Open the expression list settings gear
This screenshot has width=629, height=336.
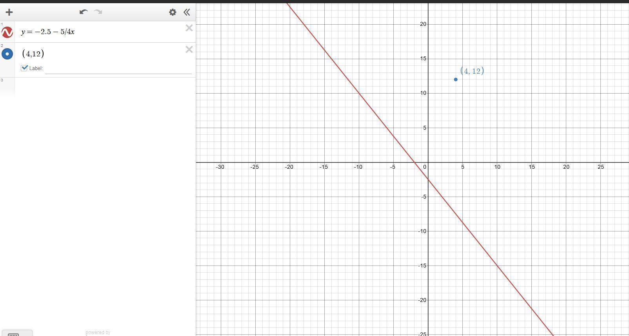[x=173, y=12]
